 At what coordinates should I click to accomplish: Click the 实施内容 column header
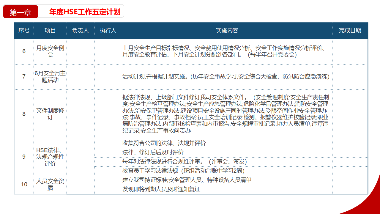click(227, 31)
